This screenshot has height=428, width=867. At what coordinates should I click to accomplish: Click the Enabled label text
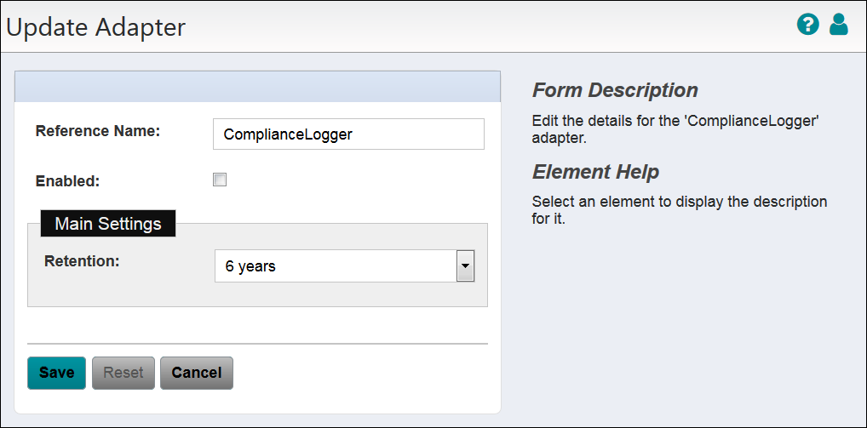coord(68,180)
